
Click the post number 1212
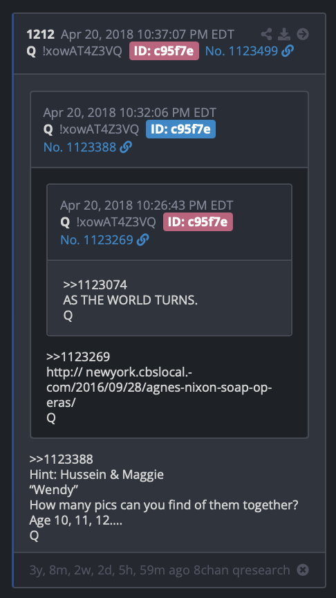click(41, 35)
